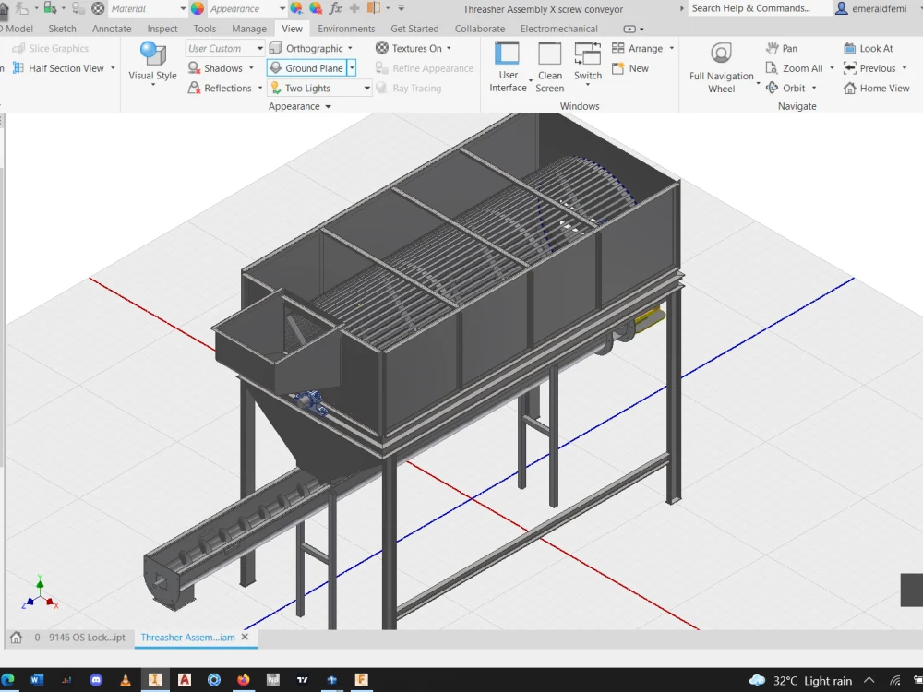
Task: Select the Clean Screen button
Action: coord(550,67)
